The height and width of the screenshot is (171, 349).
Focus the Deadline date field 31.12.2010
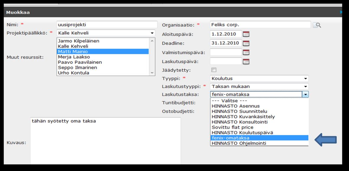(226, 43)
